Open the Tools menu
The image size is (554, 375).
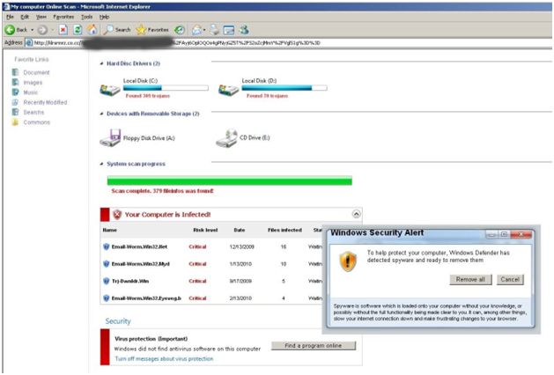86,17
